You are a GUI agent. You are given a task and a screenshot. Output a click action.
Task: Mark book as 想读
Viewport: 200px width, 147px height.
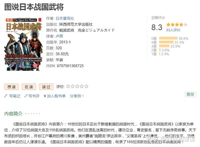click(11, 87)
